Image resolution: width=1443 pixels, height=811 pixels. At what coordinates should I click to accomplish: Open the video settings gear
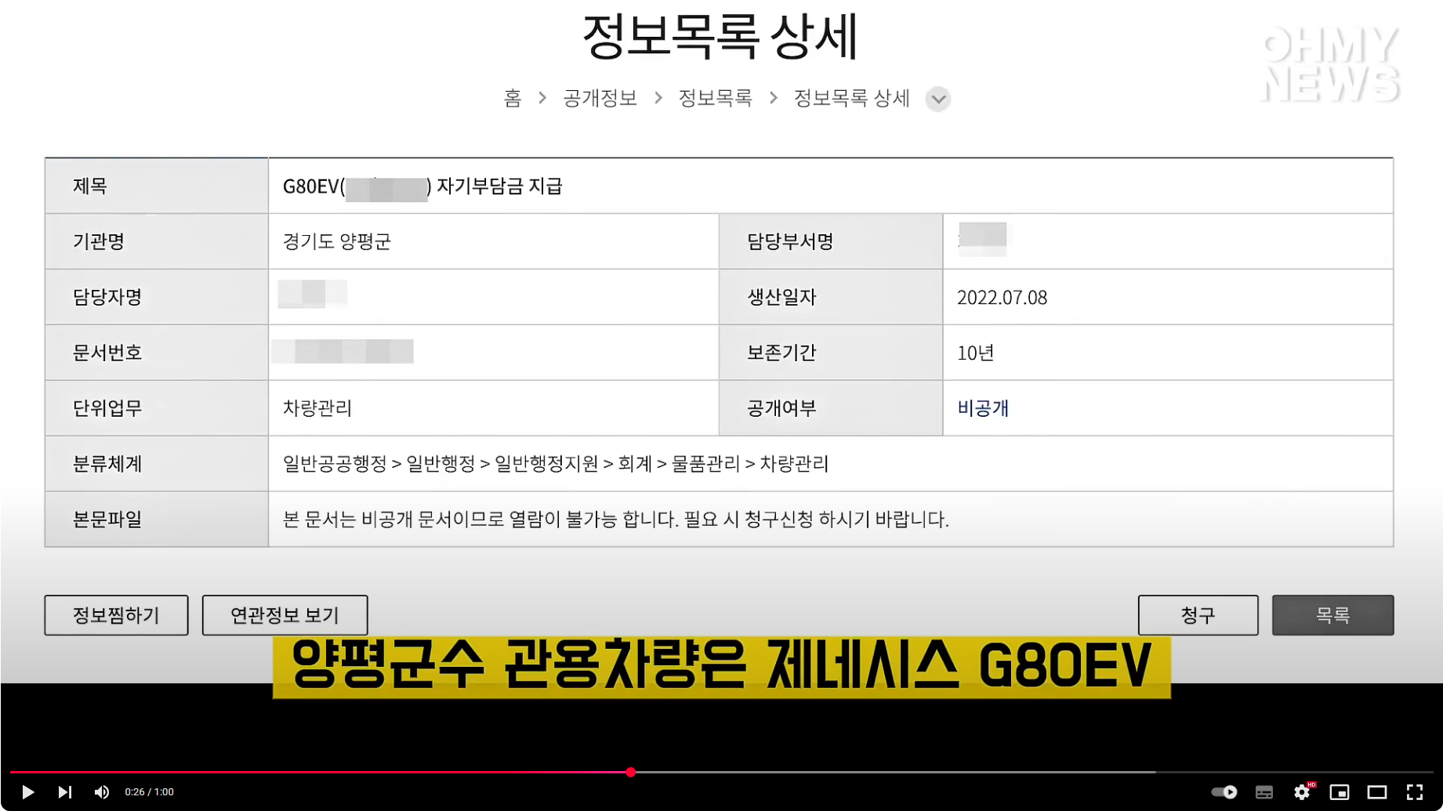click(x=1301, y=791)
